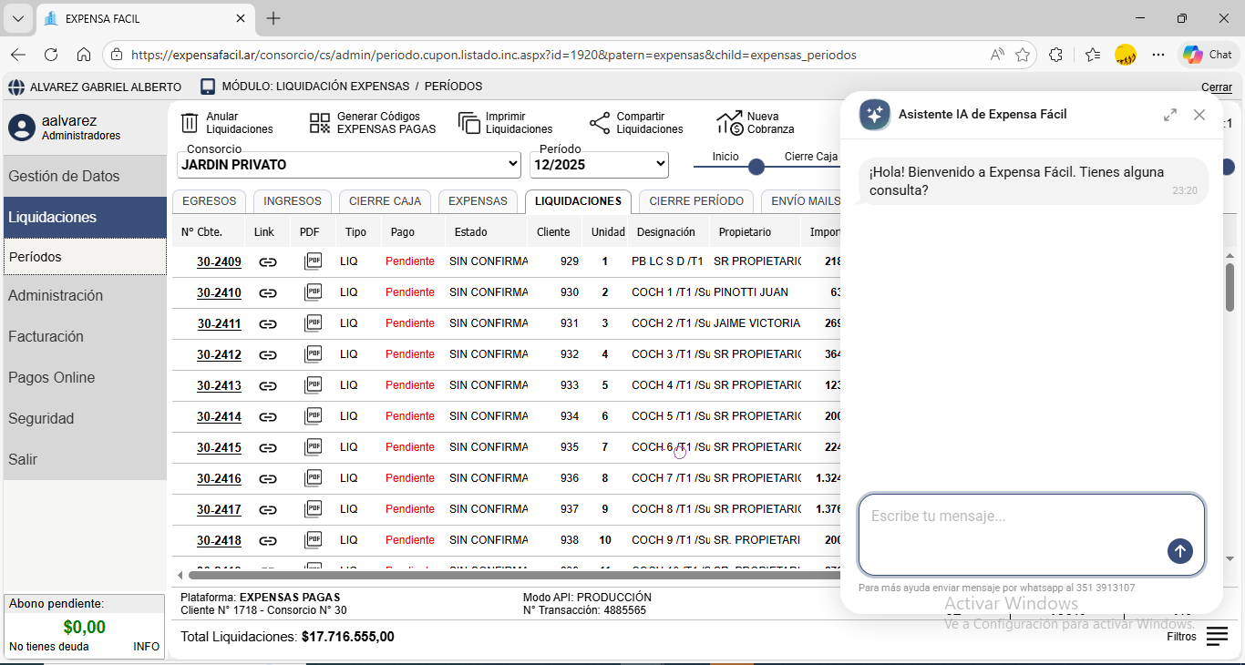
Task: Click link icon for receipt 30-2409
Action: [x=267, y=262]
